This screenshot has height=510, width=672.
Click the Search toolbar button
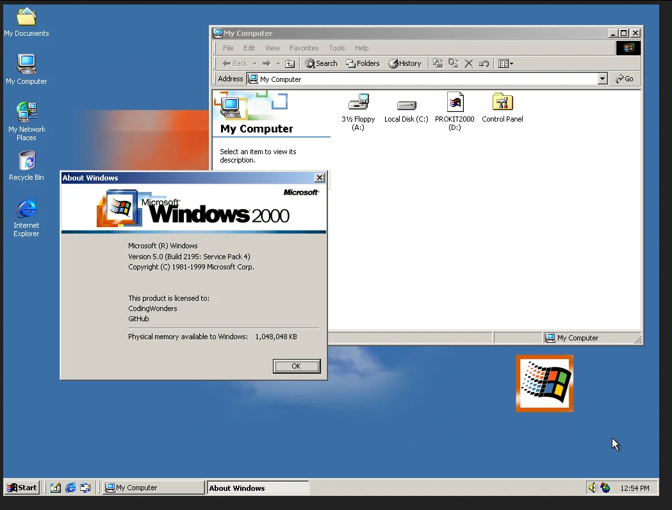click(x=321, y=63)
